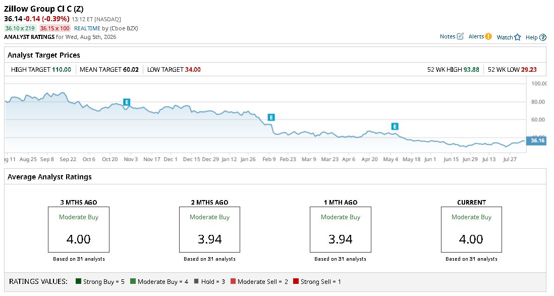Click the HIGH TARGET 110.00 value
The width and height of the screenshot is (554, 296).
click(x=62, y=70)
